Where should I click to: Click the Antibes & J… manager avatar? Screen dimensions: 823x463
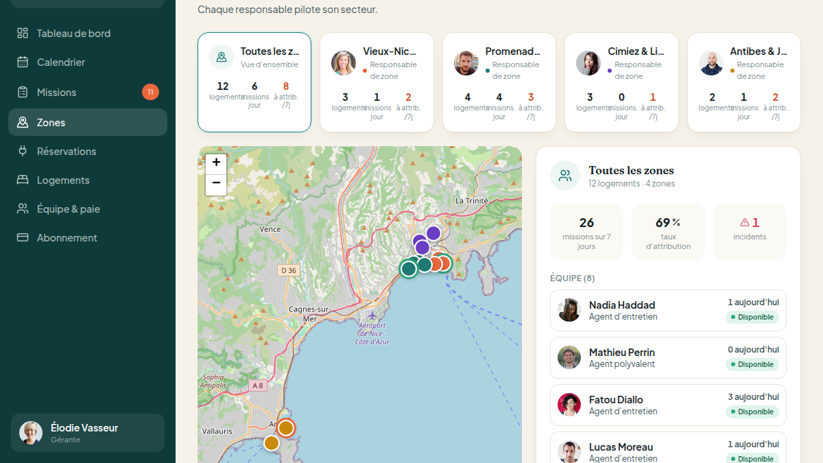point(711,63)
